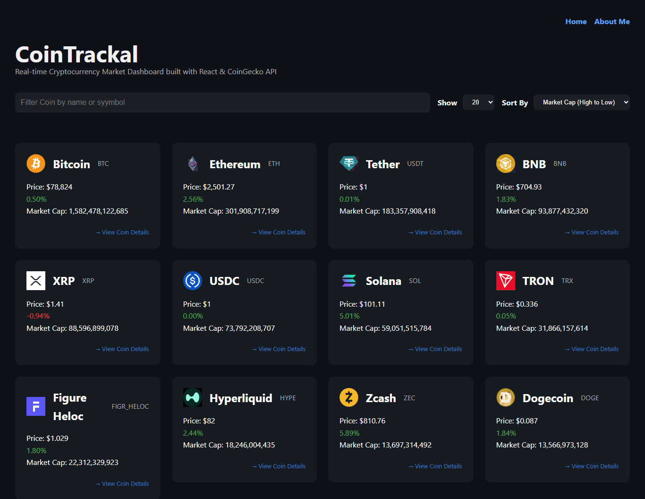
Task: Open the Show count dropdown
Action: pos(479,103)
